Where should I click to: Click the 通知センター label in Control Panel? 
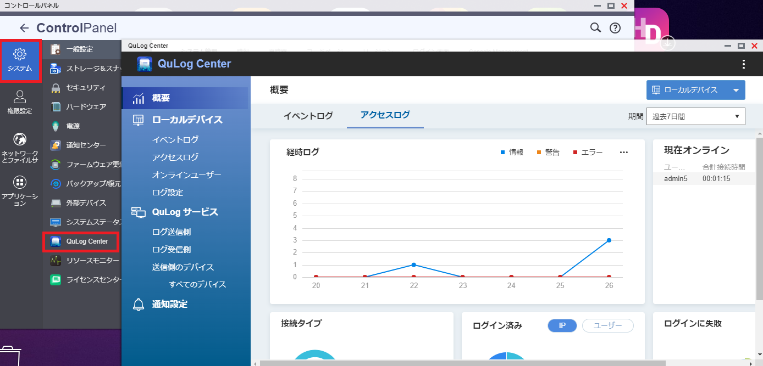[86, 145]
